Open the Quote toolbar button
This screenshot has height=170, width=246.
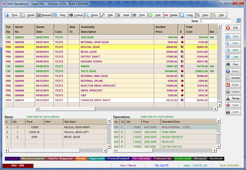coord(28,15)
